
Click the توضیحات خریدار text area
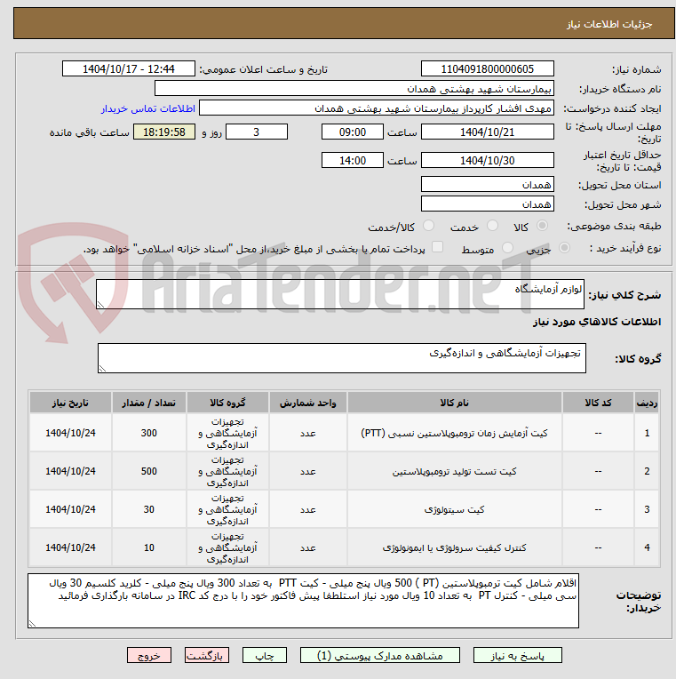coord(304,601)
